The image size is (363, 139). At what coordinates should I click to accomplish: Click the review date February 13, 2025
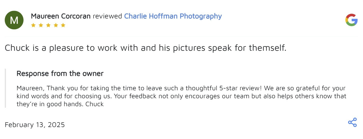click(35, 125)
